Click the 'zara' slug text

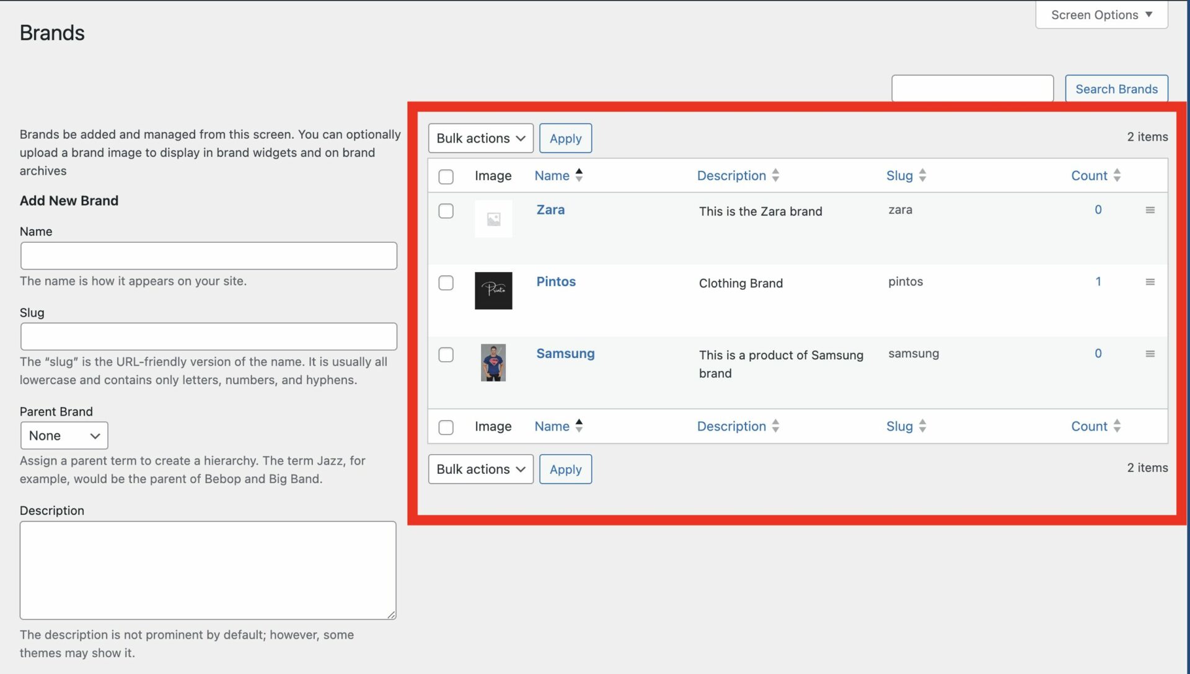click(900, 209)
